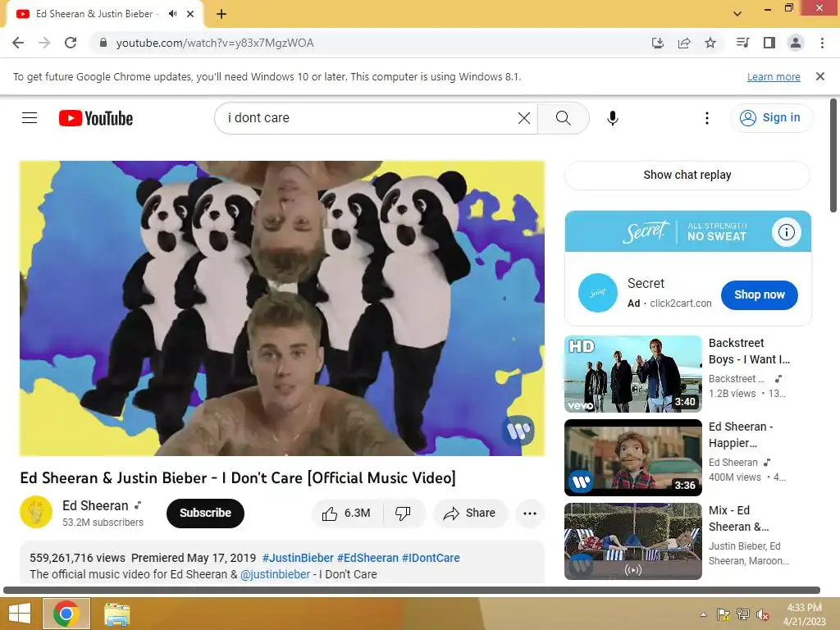Share this page from address bar

[x=684, y=43]
